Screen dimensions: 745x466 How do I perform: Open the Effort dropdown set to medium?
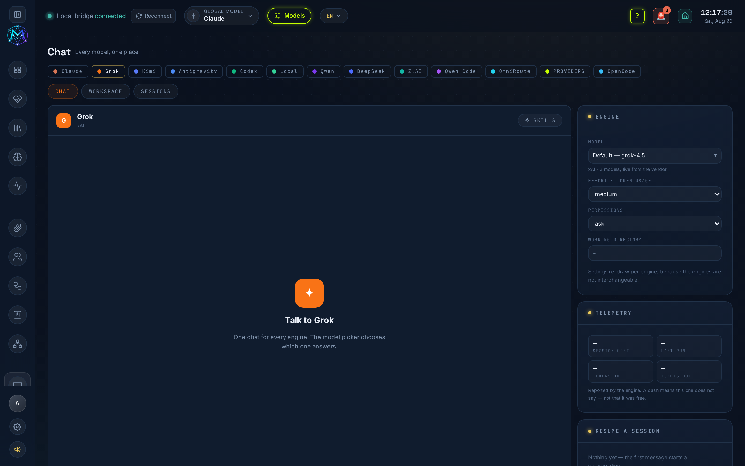tap(655, 194)
